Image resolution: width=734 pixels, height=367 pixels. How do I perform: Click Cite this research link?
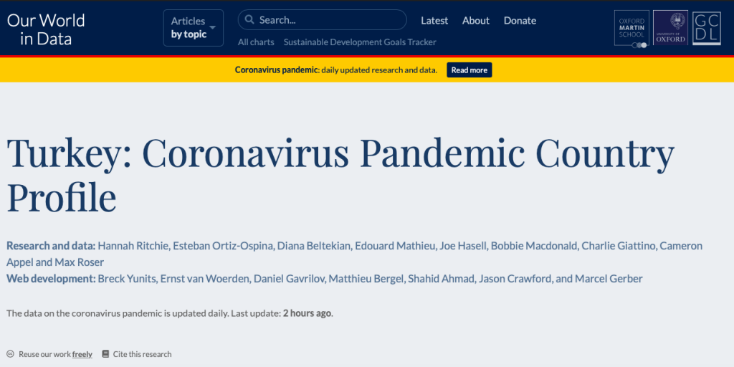point(142,354)
